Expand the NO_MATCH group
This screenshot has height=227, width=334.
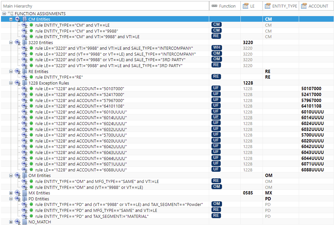point(11,222)
